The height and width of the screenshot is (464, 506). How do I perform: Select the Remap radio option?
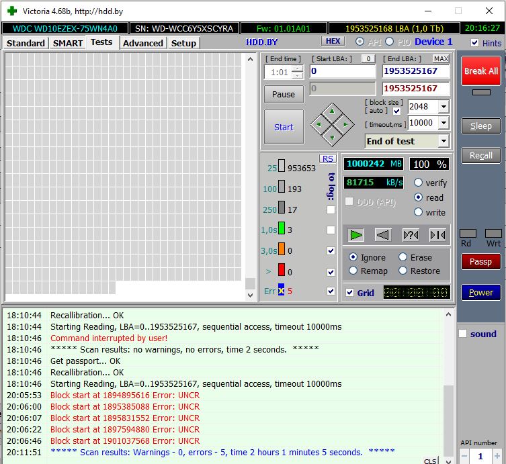click(353, 270)
